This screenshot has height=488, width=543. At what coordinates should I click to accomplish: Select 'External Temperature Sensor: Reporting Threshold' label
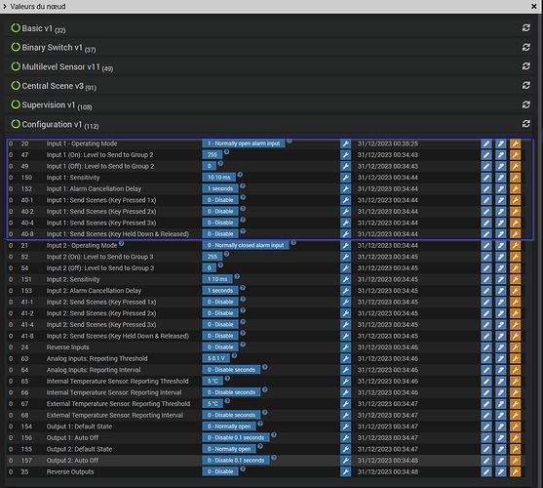pyautogui.click(x=118, y=404)
